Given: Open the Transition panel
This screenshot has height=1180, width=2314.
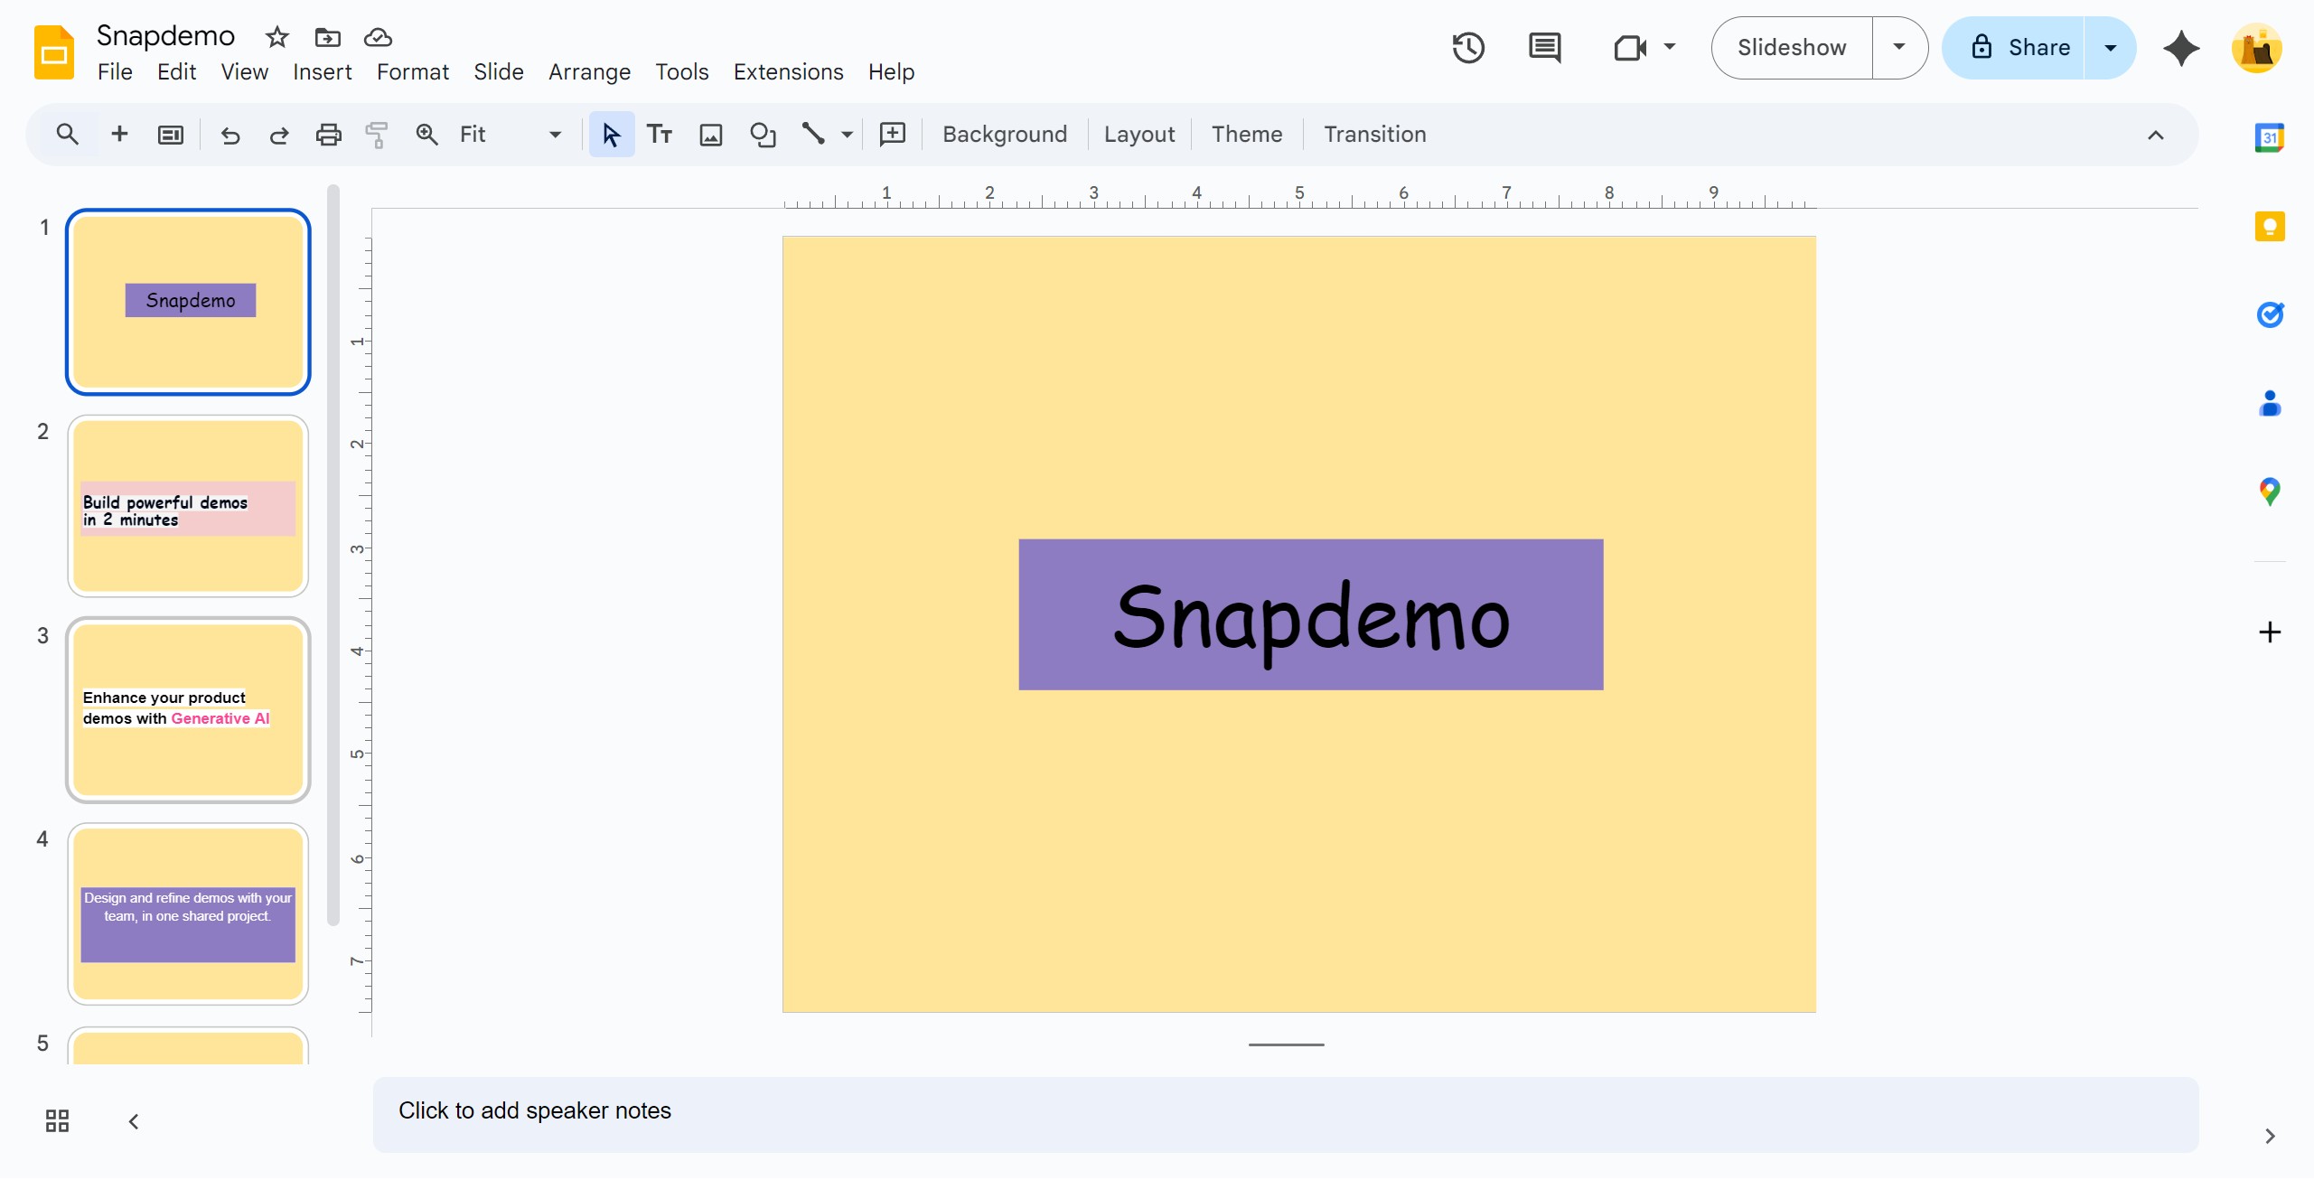Looking at the screenshot, I should pyautogui.click(x=1375, y=135).
